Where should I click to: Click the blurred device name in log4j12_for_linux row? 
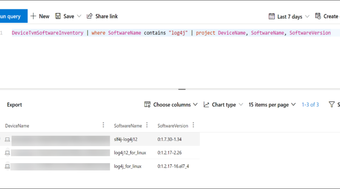click(x=60, y=152)
